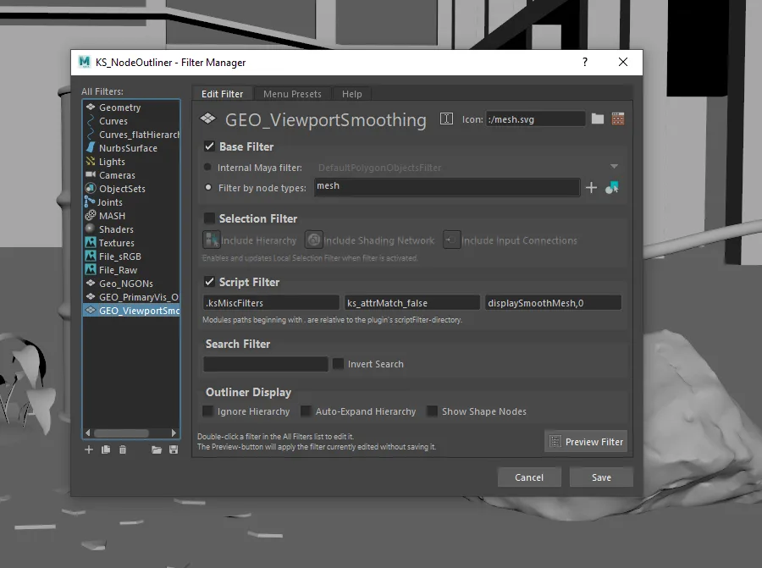Enable Ignore Hierarchy checkbox
Screen dimensions: 762x568
[208, 411]
